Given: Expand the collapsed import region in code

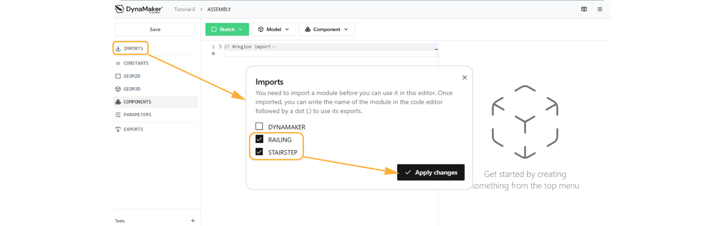Looking at the screenshot, I should click(x=220, y=47).
